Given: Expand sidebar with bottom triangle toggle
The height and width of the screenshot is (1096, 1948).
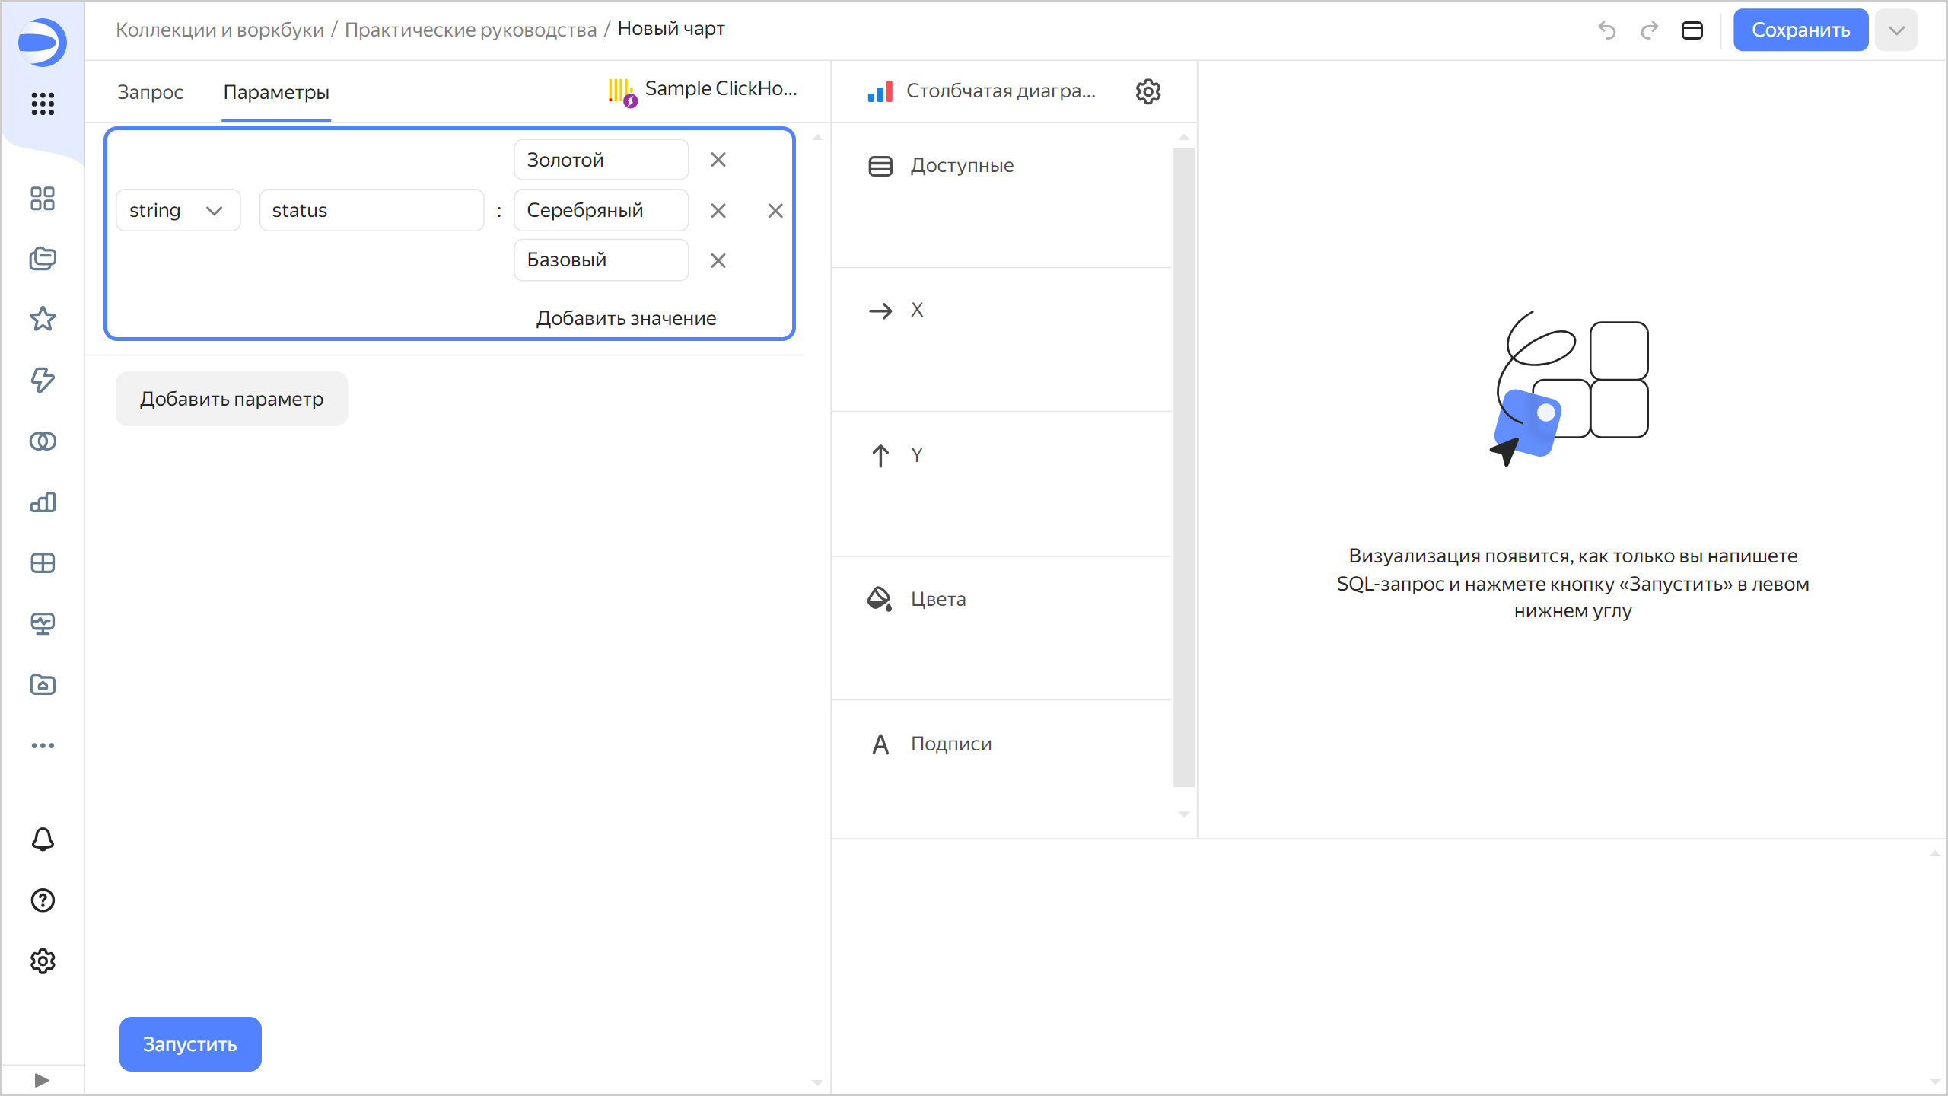Looking at the screenshot, I should pyautogui.click(x=42, y=1080).
